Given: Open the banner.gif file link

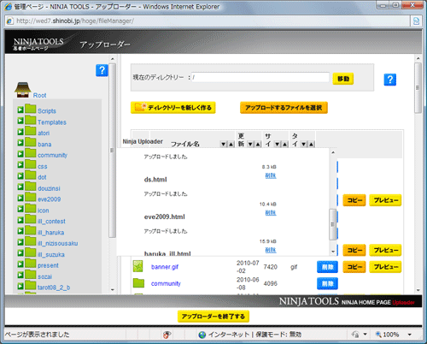Looking at the screenshot, I should (x=165, y=267).
